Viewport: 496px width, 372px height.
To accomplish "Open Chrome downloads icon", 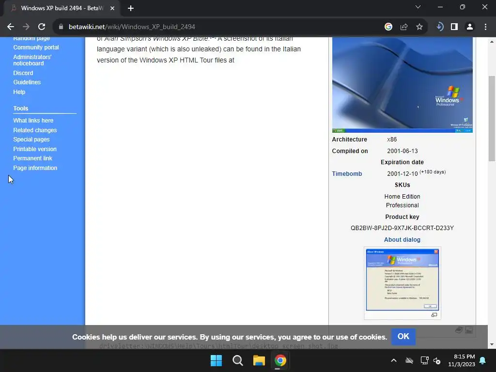I will (x=439, y=27).
